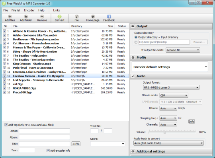Screen dimensions: 215x158
Task: Click the application icon in title bar
Action: pyautogui.click(x=4, y=4)
